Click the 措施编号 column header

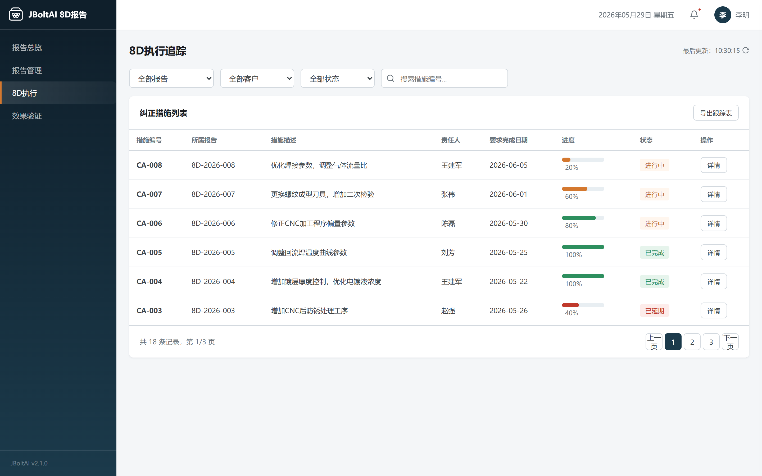(x=149, y=140)
